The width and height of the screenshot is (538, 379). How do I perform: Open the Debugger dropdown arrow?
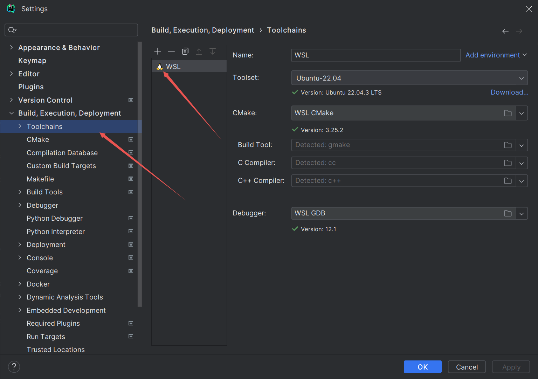click(x=522, y=213)
